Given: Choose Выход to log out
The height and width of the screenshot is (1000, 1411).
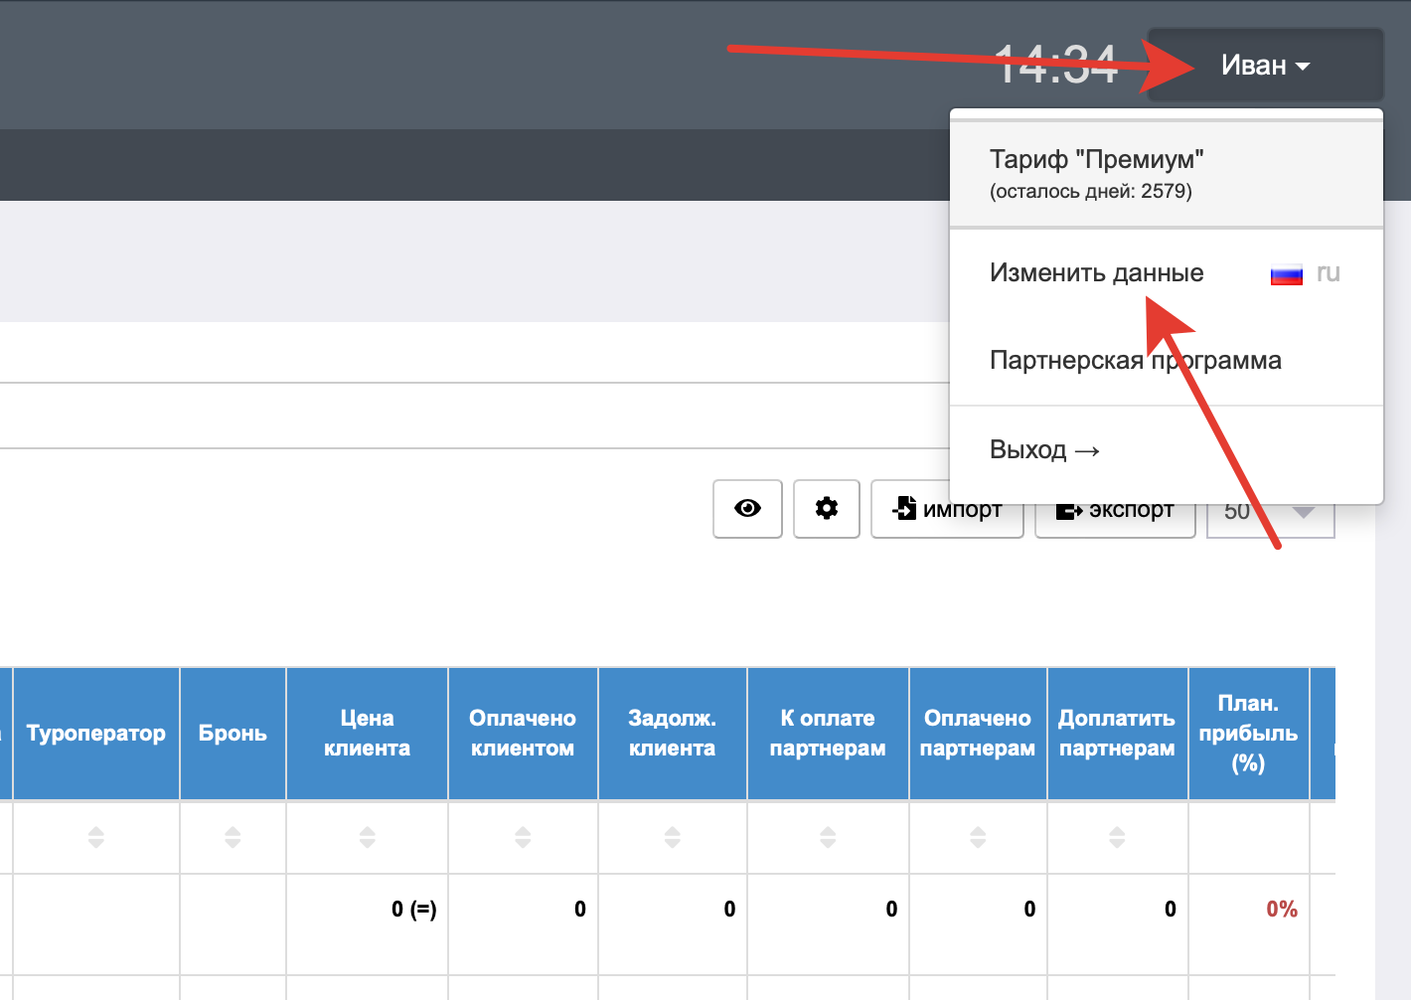Looking at the screenshot, I should [1044, 450].
